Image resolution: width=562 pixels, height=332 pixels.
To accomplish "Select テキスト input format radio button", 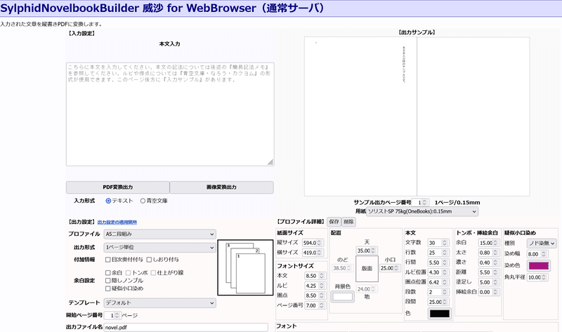I will point(108,201).
